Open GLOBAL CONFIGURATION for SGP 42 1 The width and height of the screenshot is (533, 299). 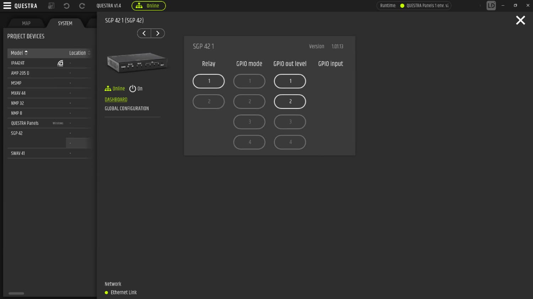[x=126, y=108]
